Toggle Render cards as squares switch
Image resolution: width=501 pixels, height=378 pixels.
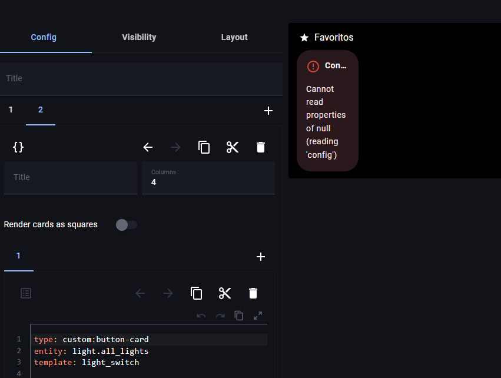pyautogui.click(x=126, y=225)
